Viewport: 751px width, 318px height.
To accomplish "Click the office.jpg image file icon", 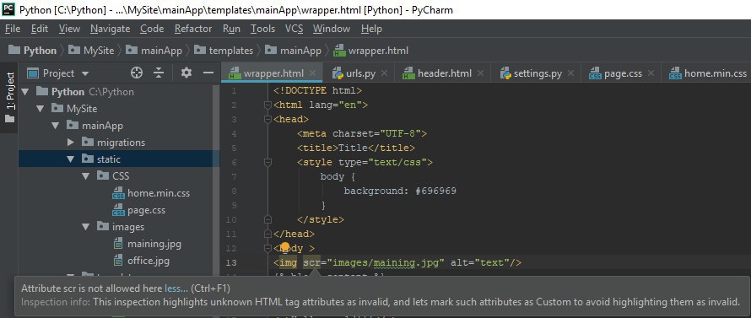I will click(x=118, y=261).
